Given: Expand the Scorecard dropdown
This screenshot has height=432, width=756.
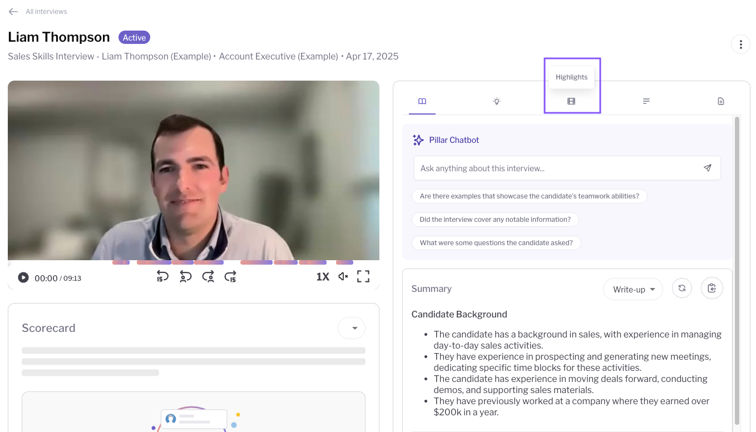Looking at the screenshot, I should (x=352, y=328).
